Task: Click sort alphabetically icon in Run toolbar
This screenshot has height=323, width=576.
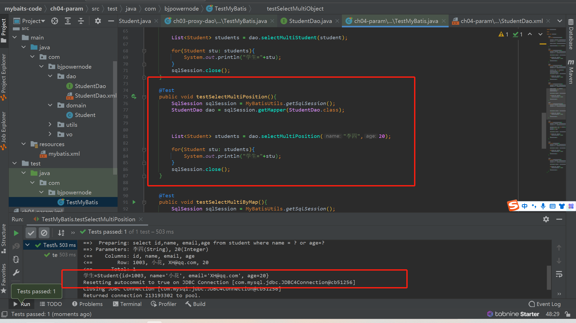Action: click(61, 233)
